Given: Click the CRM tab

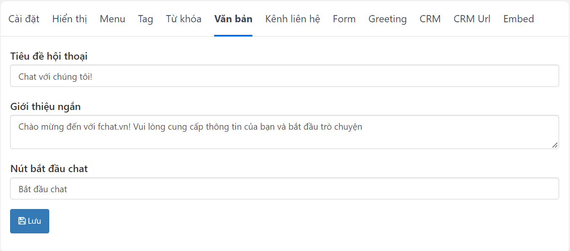Looking at the screenshot, I should [430, 19].
